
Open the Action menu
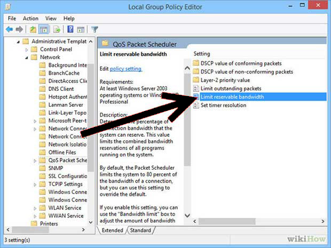[30, 18]
